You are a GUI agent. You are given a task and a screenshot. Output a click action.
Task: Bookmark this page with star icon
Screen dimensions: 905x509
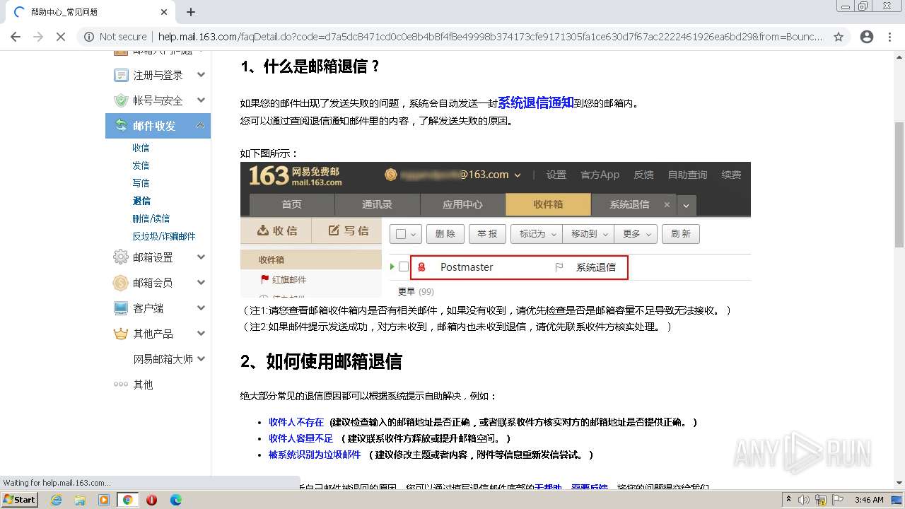click(839, 37)
